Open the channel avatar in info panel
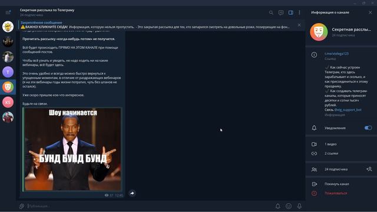 point(319,32)
